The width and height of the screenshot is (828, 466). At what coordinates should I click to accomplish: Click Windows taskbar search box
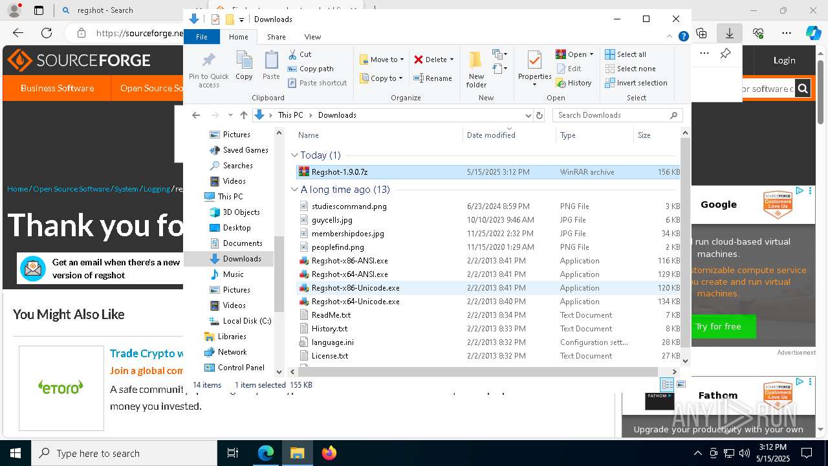[x=124, y=453]
